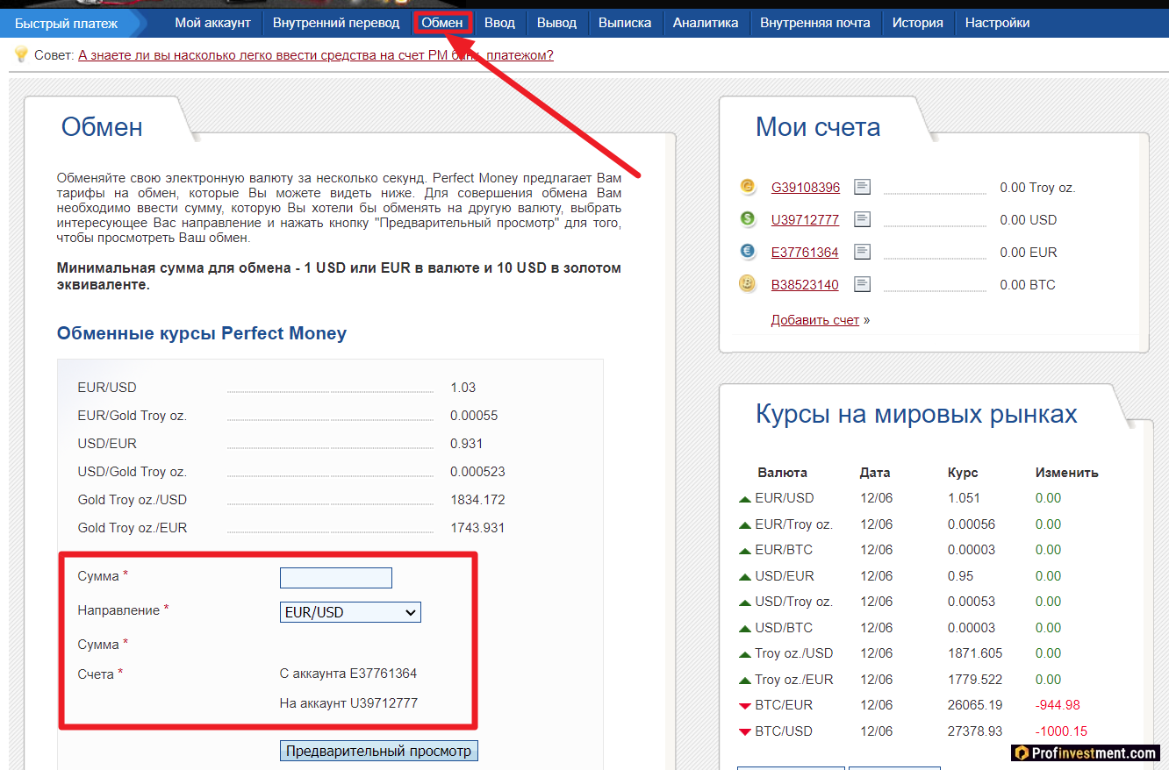Click the green up arrow beside USD/Troy oz.
This screenshot has width=1169, height=770.
[745, 602]
